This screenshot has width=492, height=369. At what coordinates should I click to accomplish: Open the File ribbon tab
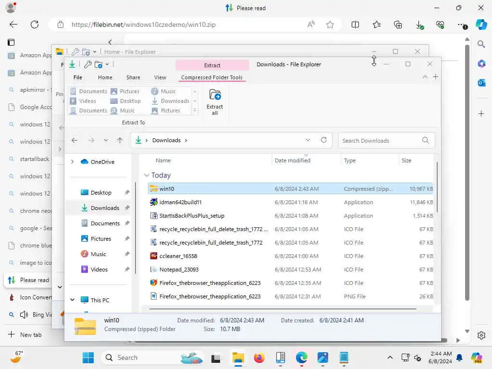point(77,77)
